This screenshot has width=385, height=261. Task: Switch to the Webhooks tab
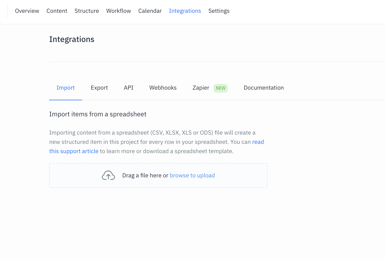(163, 88)
